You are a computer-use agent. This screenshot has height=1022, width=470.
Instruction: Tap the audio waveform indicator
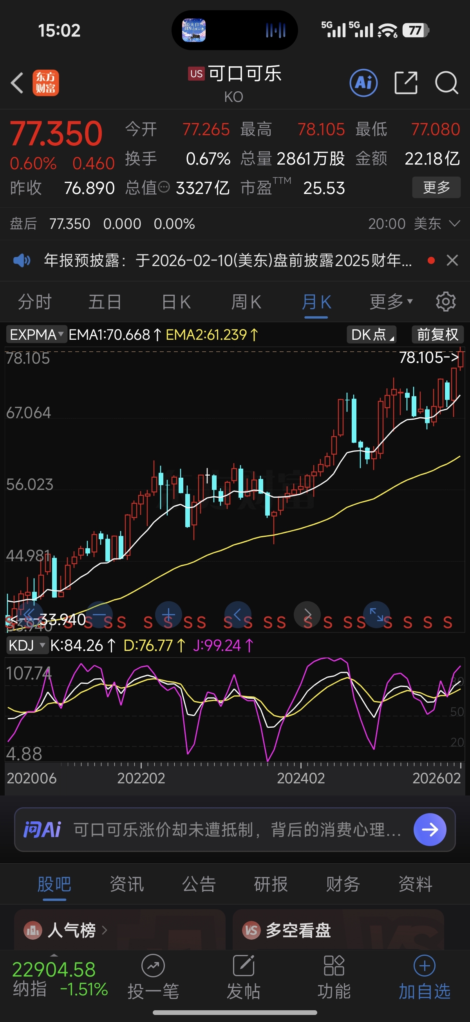coord(276,30)
